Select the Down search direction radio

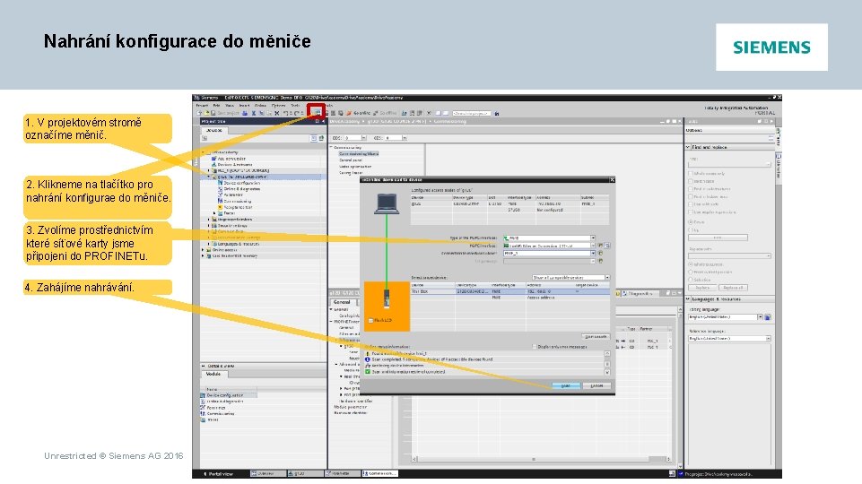[691, 222]
